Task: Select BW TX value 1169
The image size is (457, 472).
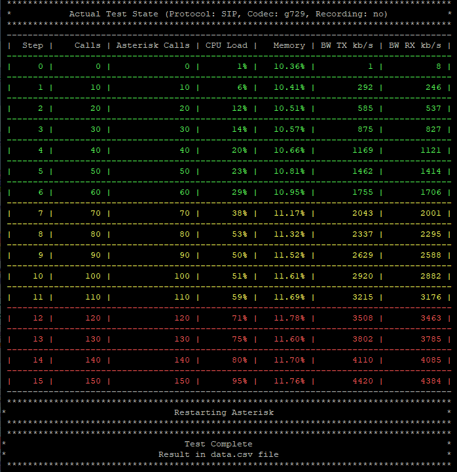Action: 363,150
